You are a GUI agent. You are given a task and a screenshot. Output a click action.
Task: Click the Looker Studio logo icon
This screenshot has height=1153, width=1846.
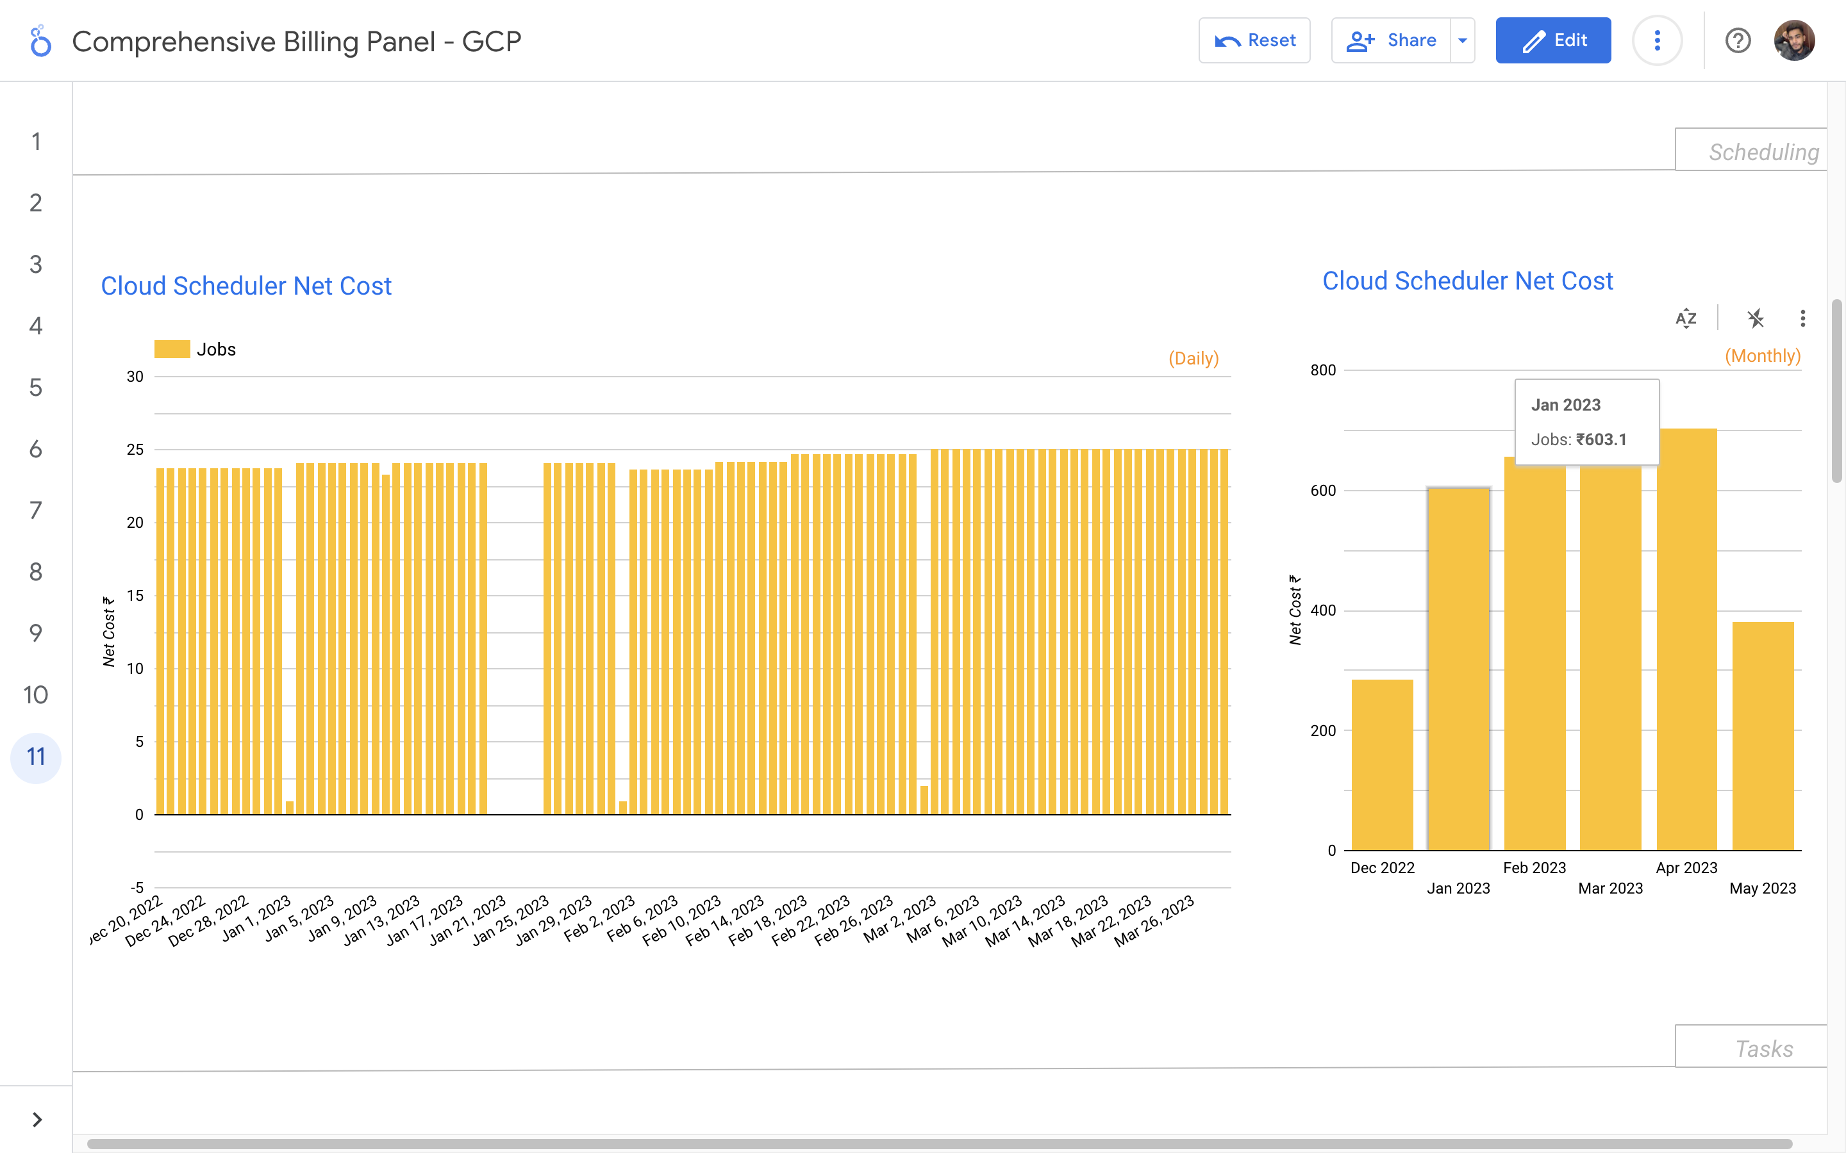(x=40, y=41)
